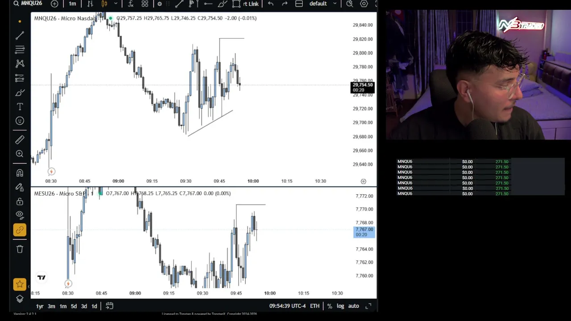Toggle lock all drawings
This screenshot has height=321, width=571.
(20, 202)
